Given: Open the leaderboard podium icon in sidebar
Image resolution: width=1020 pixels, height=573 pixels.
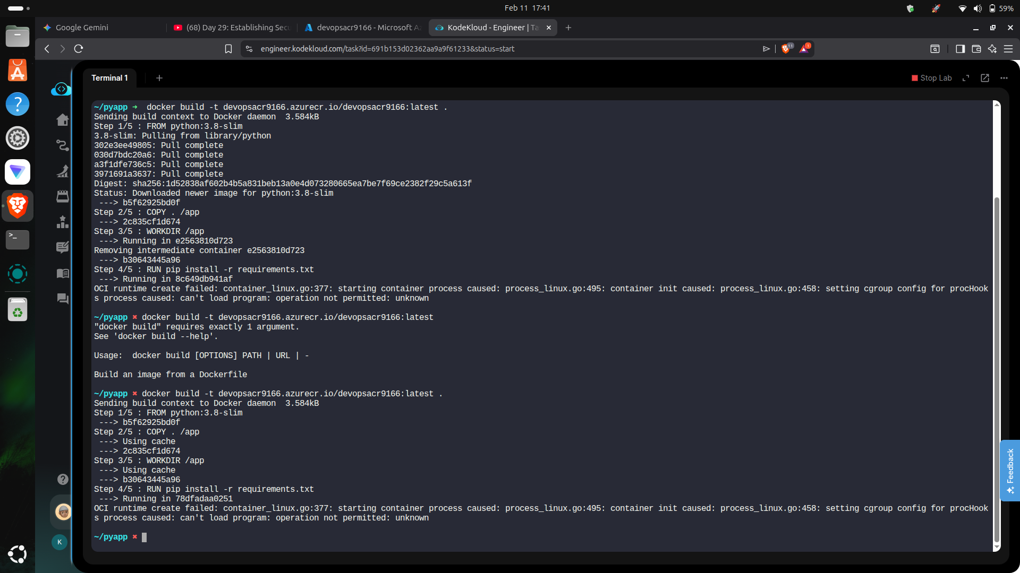Looking at the screenshot, I should [x=63, y=222].
